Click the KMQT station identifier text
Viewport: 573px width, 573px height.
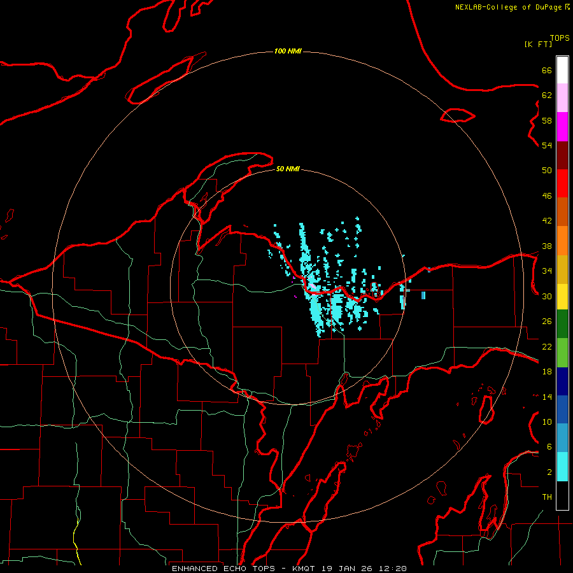pos(305,569)
